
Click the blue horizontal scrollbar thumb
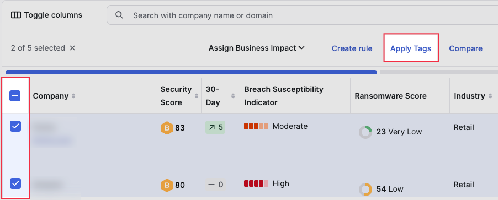191,72
